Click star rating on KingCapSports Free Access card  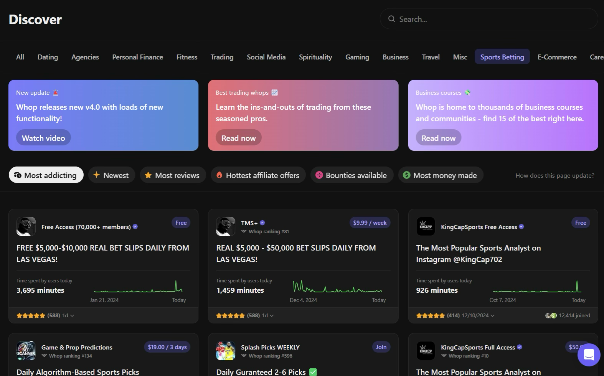tap(431, 315)
